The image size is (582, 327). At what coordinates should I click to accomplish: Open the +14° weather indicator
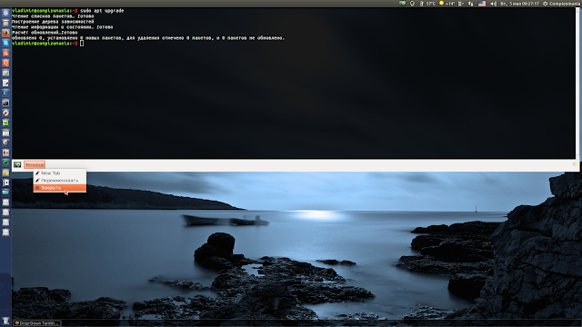[x=447, y=4]
